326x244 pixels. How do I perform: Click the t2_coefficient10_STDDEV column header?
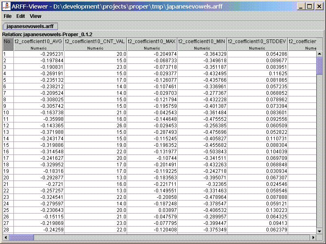tap(258, 44)
